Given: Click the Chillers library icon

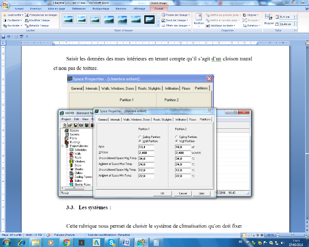Looking at the screenshot, I should click(x=71, y=173).
